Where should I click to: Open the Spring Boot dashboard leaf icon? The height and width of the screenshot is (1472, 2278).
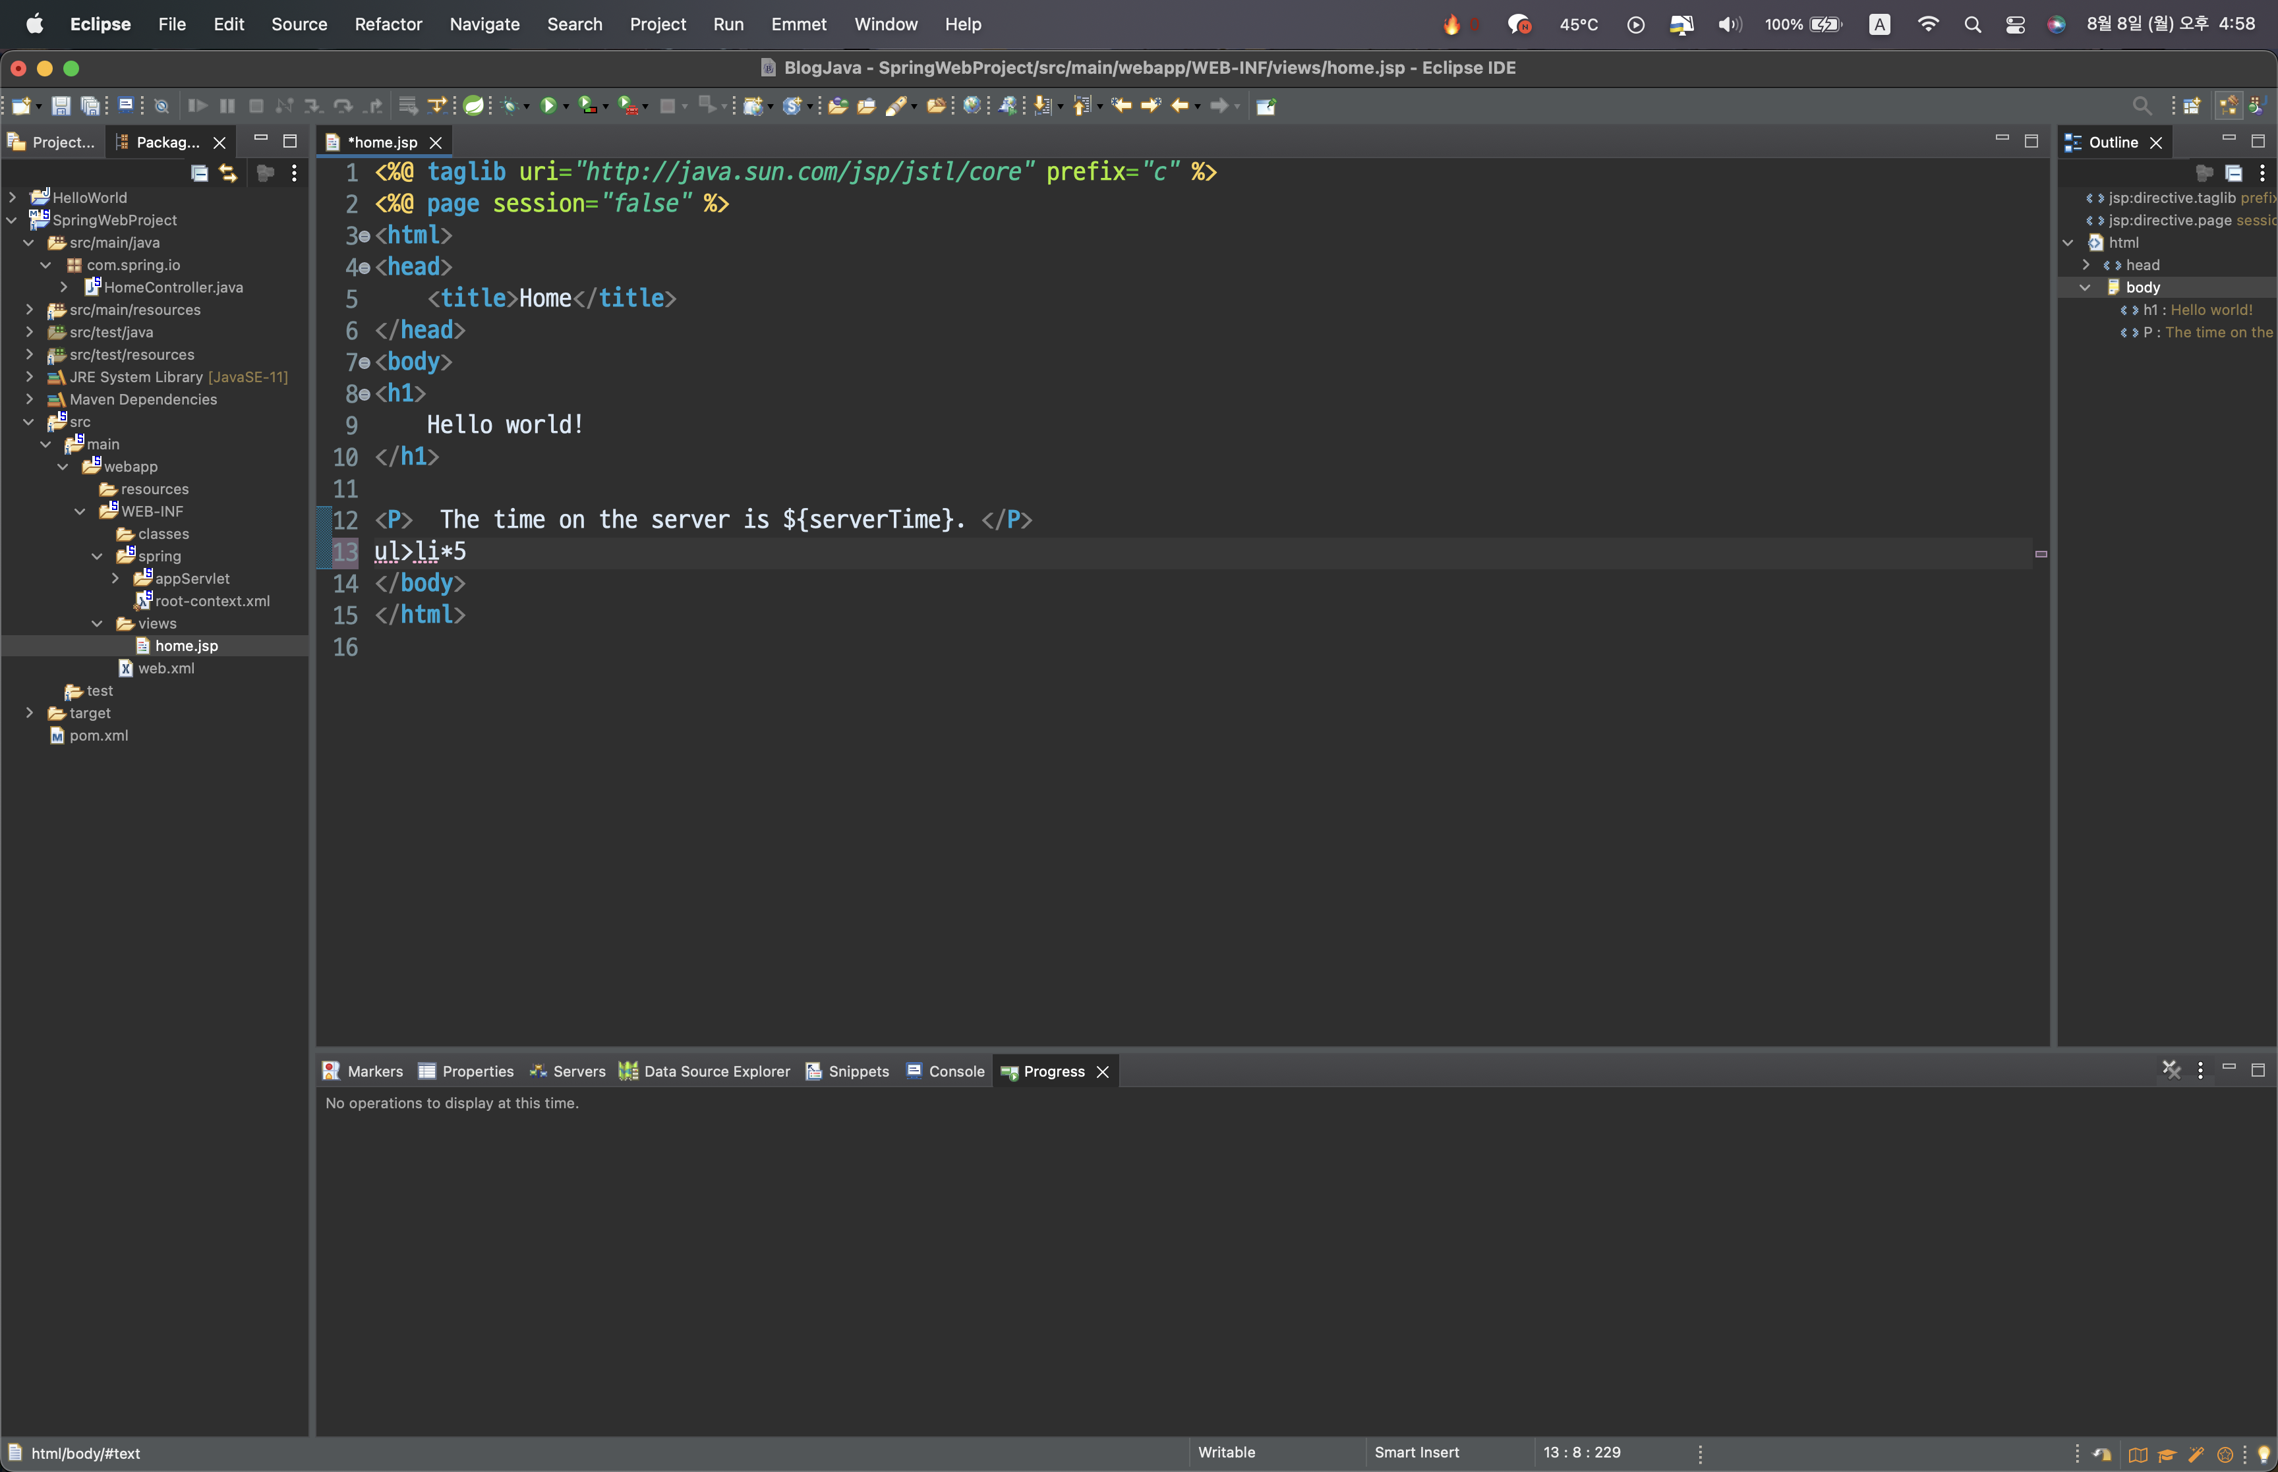pyautogui.click(x=473, y=106)
